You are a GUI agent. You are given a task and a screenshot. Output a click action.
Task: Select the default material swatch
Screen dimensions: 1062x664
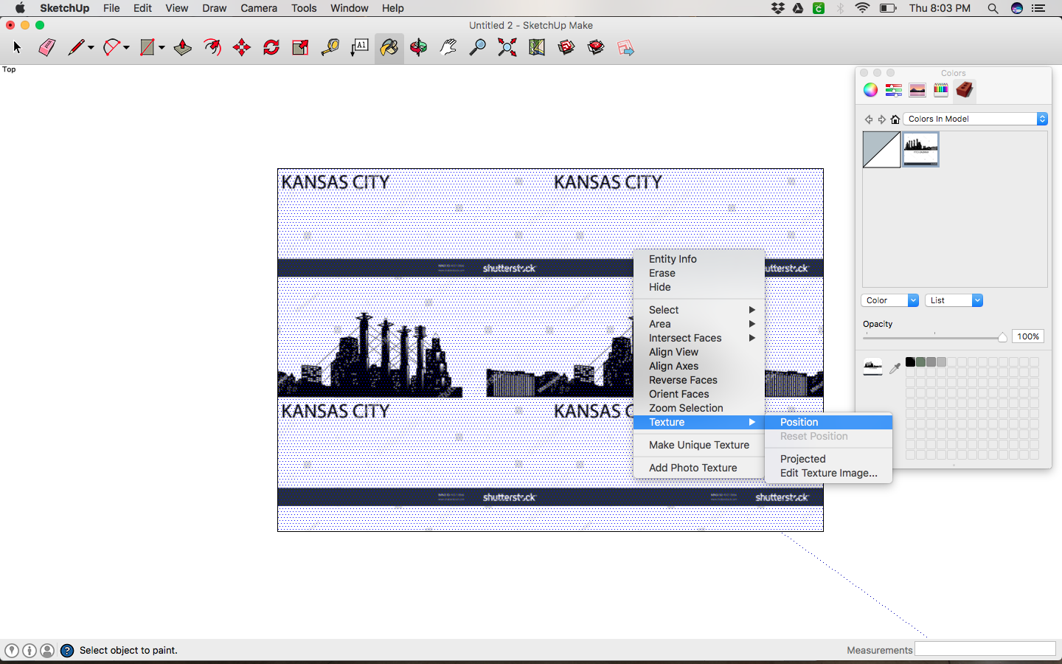881,150
